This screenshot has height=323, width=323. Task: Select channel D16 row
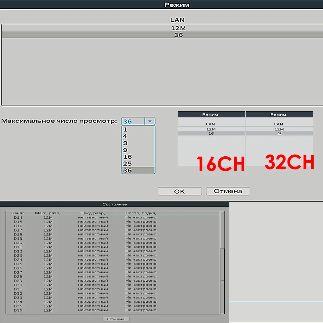coord(113,226)
